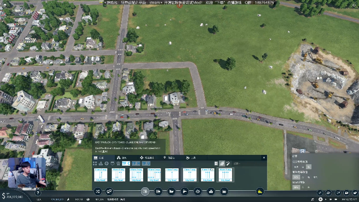Select the TF H filter toggle
Image resolution: width=359 pixels, height=202 pixels.
(136, 163)
